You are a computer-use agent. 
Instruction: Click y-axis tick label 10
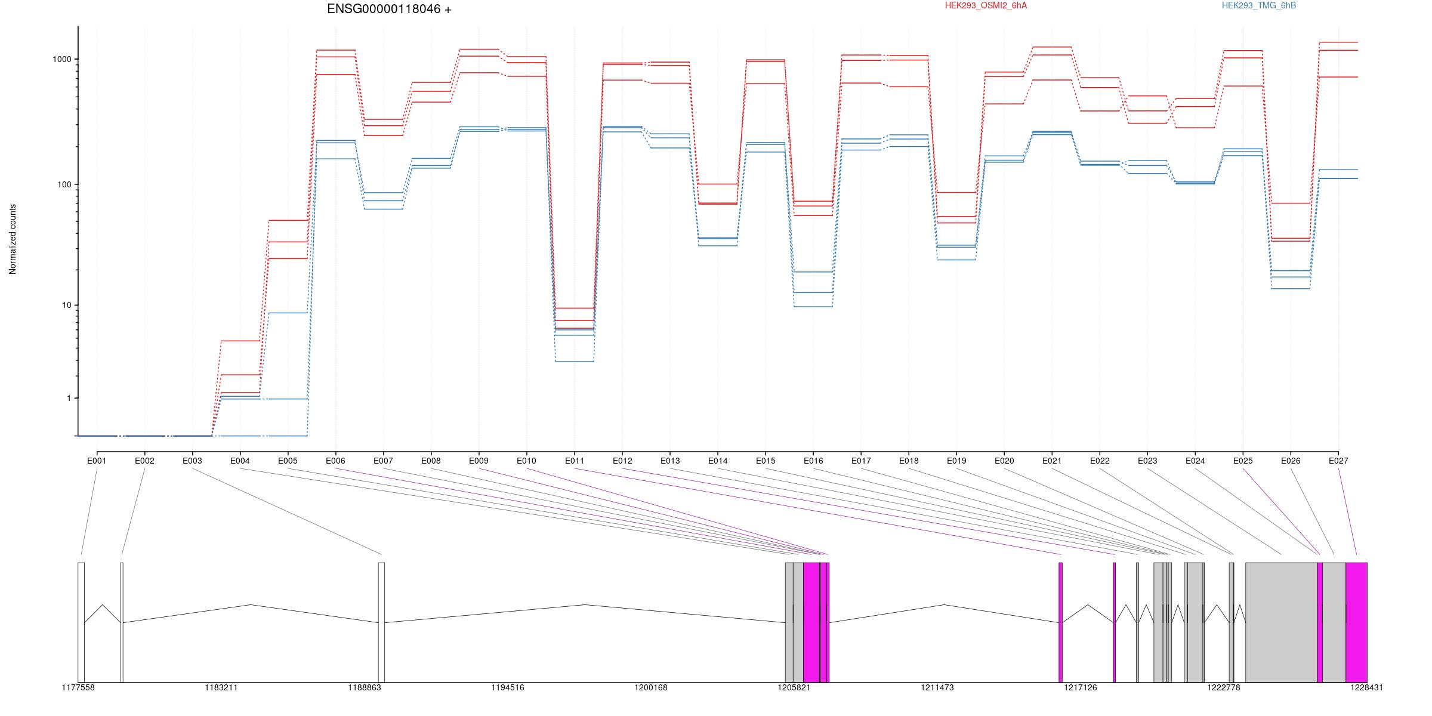67,305
